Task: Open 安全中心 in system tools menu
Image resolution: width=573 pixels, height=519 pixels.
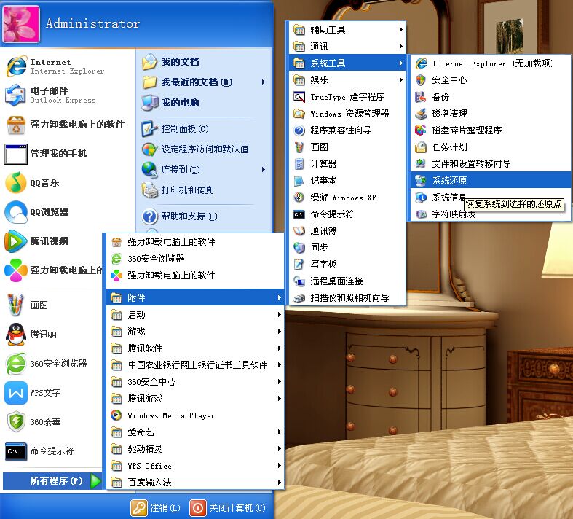Action: coord(490,80)
